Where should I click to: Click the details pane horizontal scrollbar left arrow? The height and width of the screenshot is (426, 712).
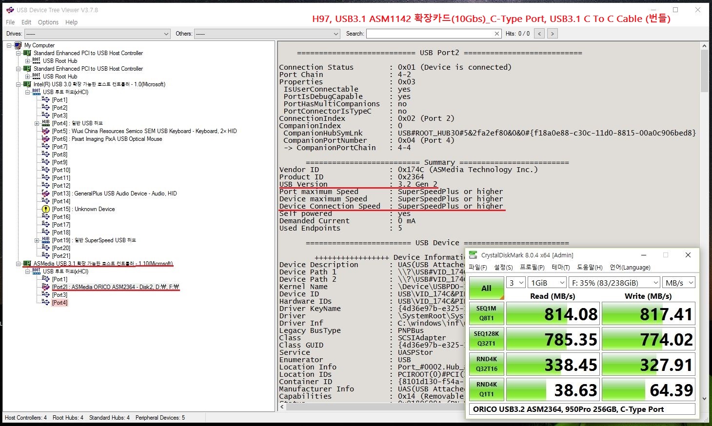(x=282, y=407)
